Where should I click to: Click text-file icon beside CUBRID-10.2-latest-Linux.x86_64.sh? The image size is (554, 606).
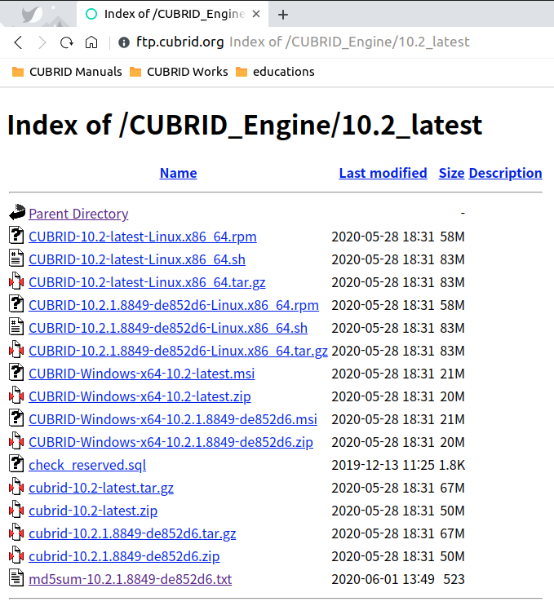click(x=16, y=258)
